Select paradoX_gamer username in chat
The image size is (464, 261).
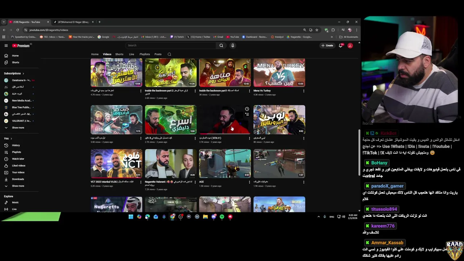point(387,186)
